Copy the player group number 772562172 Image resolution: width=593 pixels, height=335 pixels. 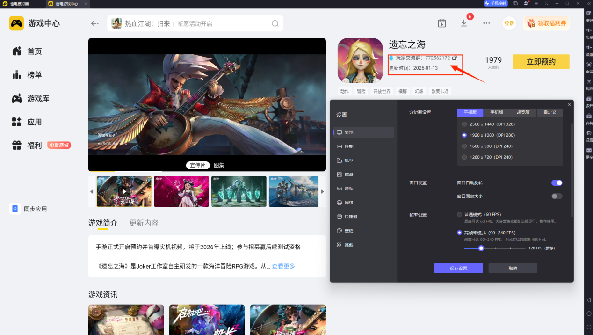[x=455, y=58]
